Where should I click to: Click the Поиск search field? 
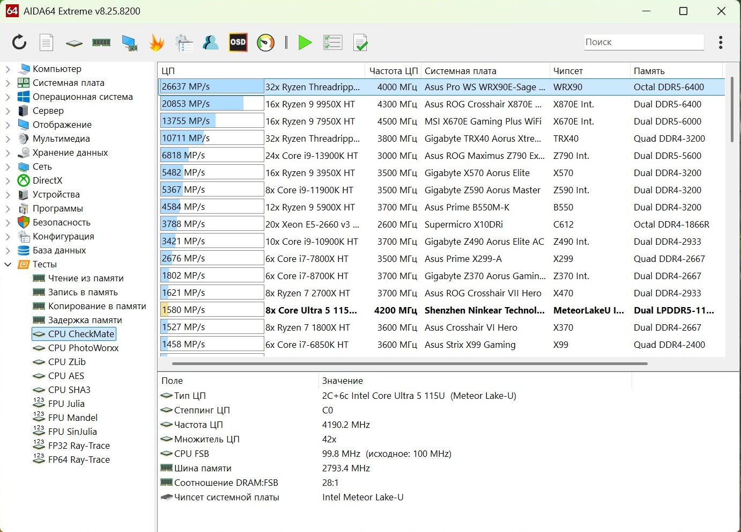pyautogui.click(x=643, y=42)
